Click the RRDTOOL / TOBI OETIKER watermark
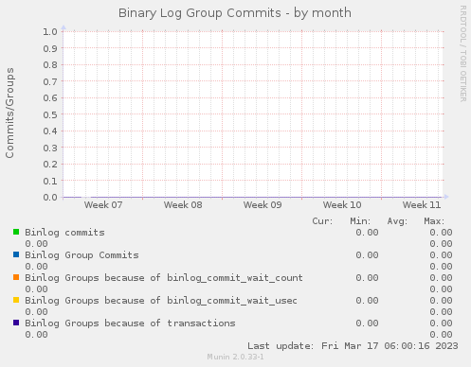The height and width of the screenshot is (367, 471). tap(462, 54)
